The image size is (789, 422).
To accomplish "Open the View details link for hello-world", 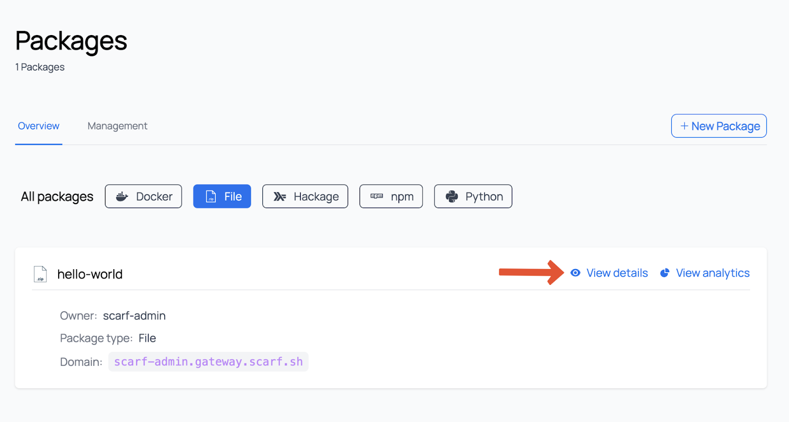I will pyautogui.click(x=617, y=273).
